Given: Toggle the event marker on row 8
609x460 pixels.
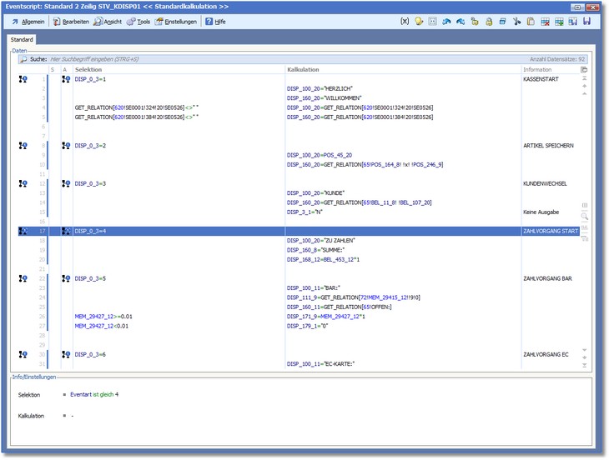Looking at the screenshot, I should coord(23,146).
